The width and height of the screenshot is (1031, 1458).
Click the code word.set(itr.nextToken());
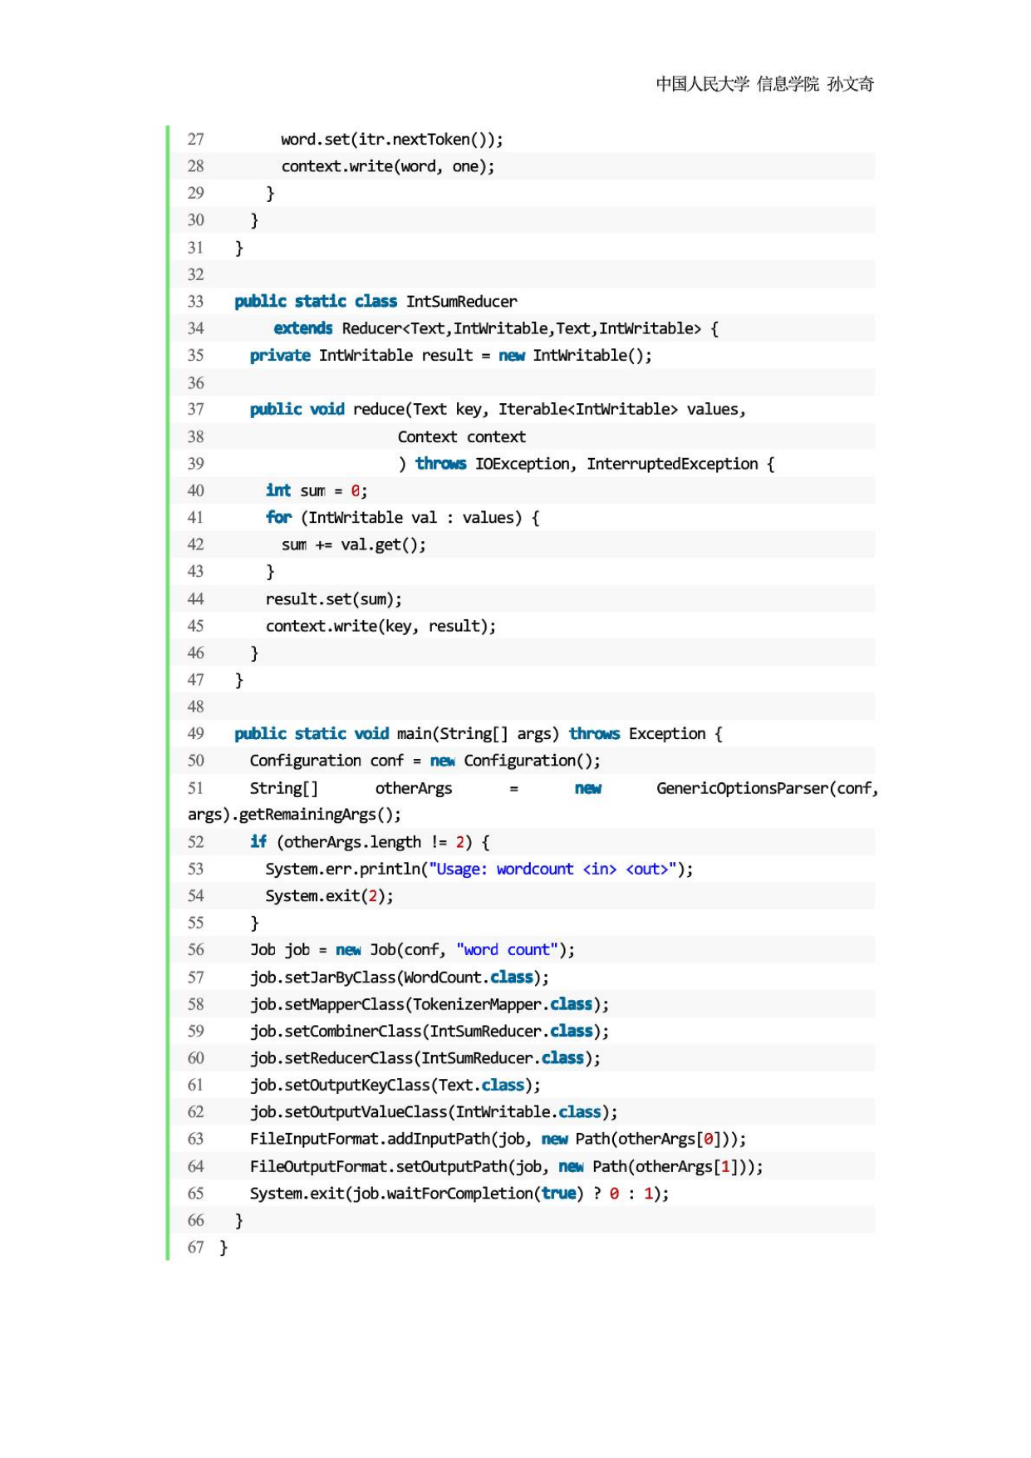point(391,140)
